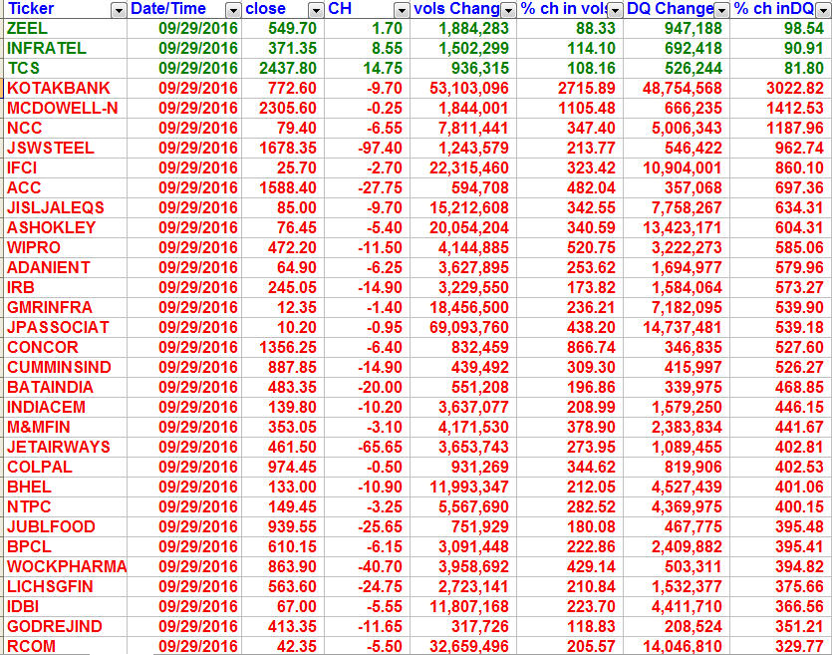Select the WOCKPHARMA ticker cell
Image resolution: width=832 pixels, height=655 pixels.
66,566
